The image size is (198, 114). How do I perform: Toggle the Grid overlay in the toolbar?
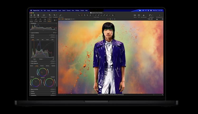[139, 15]
